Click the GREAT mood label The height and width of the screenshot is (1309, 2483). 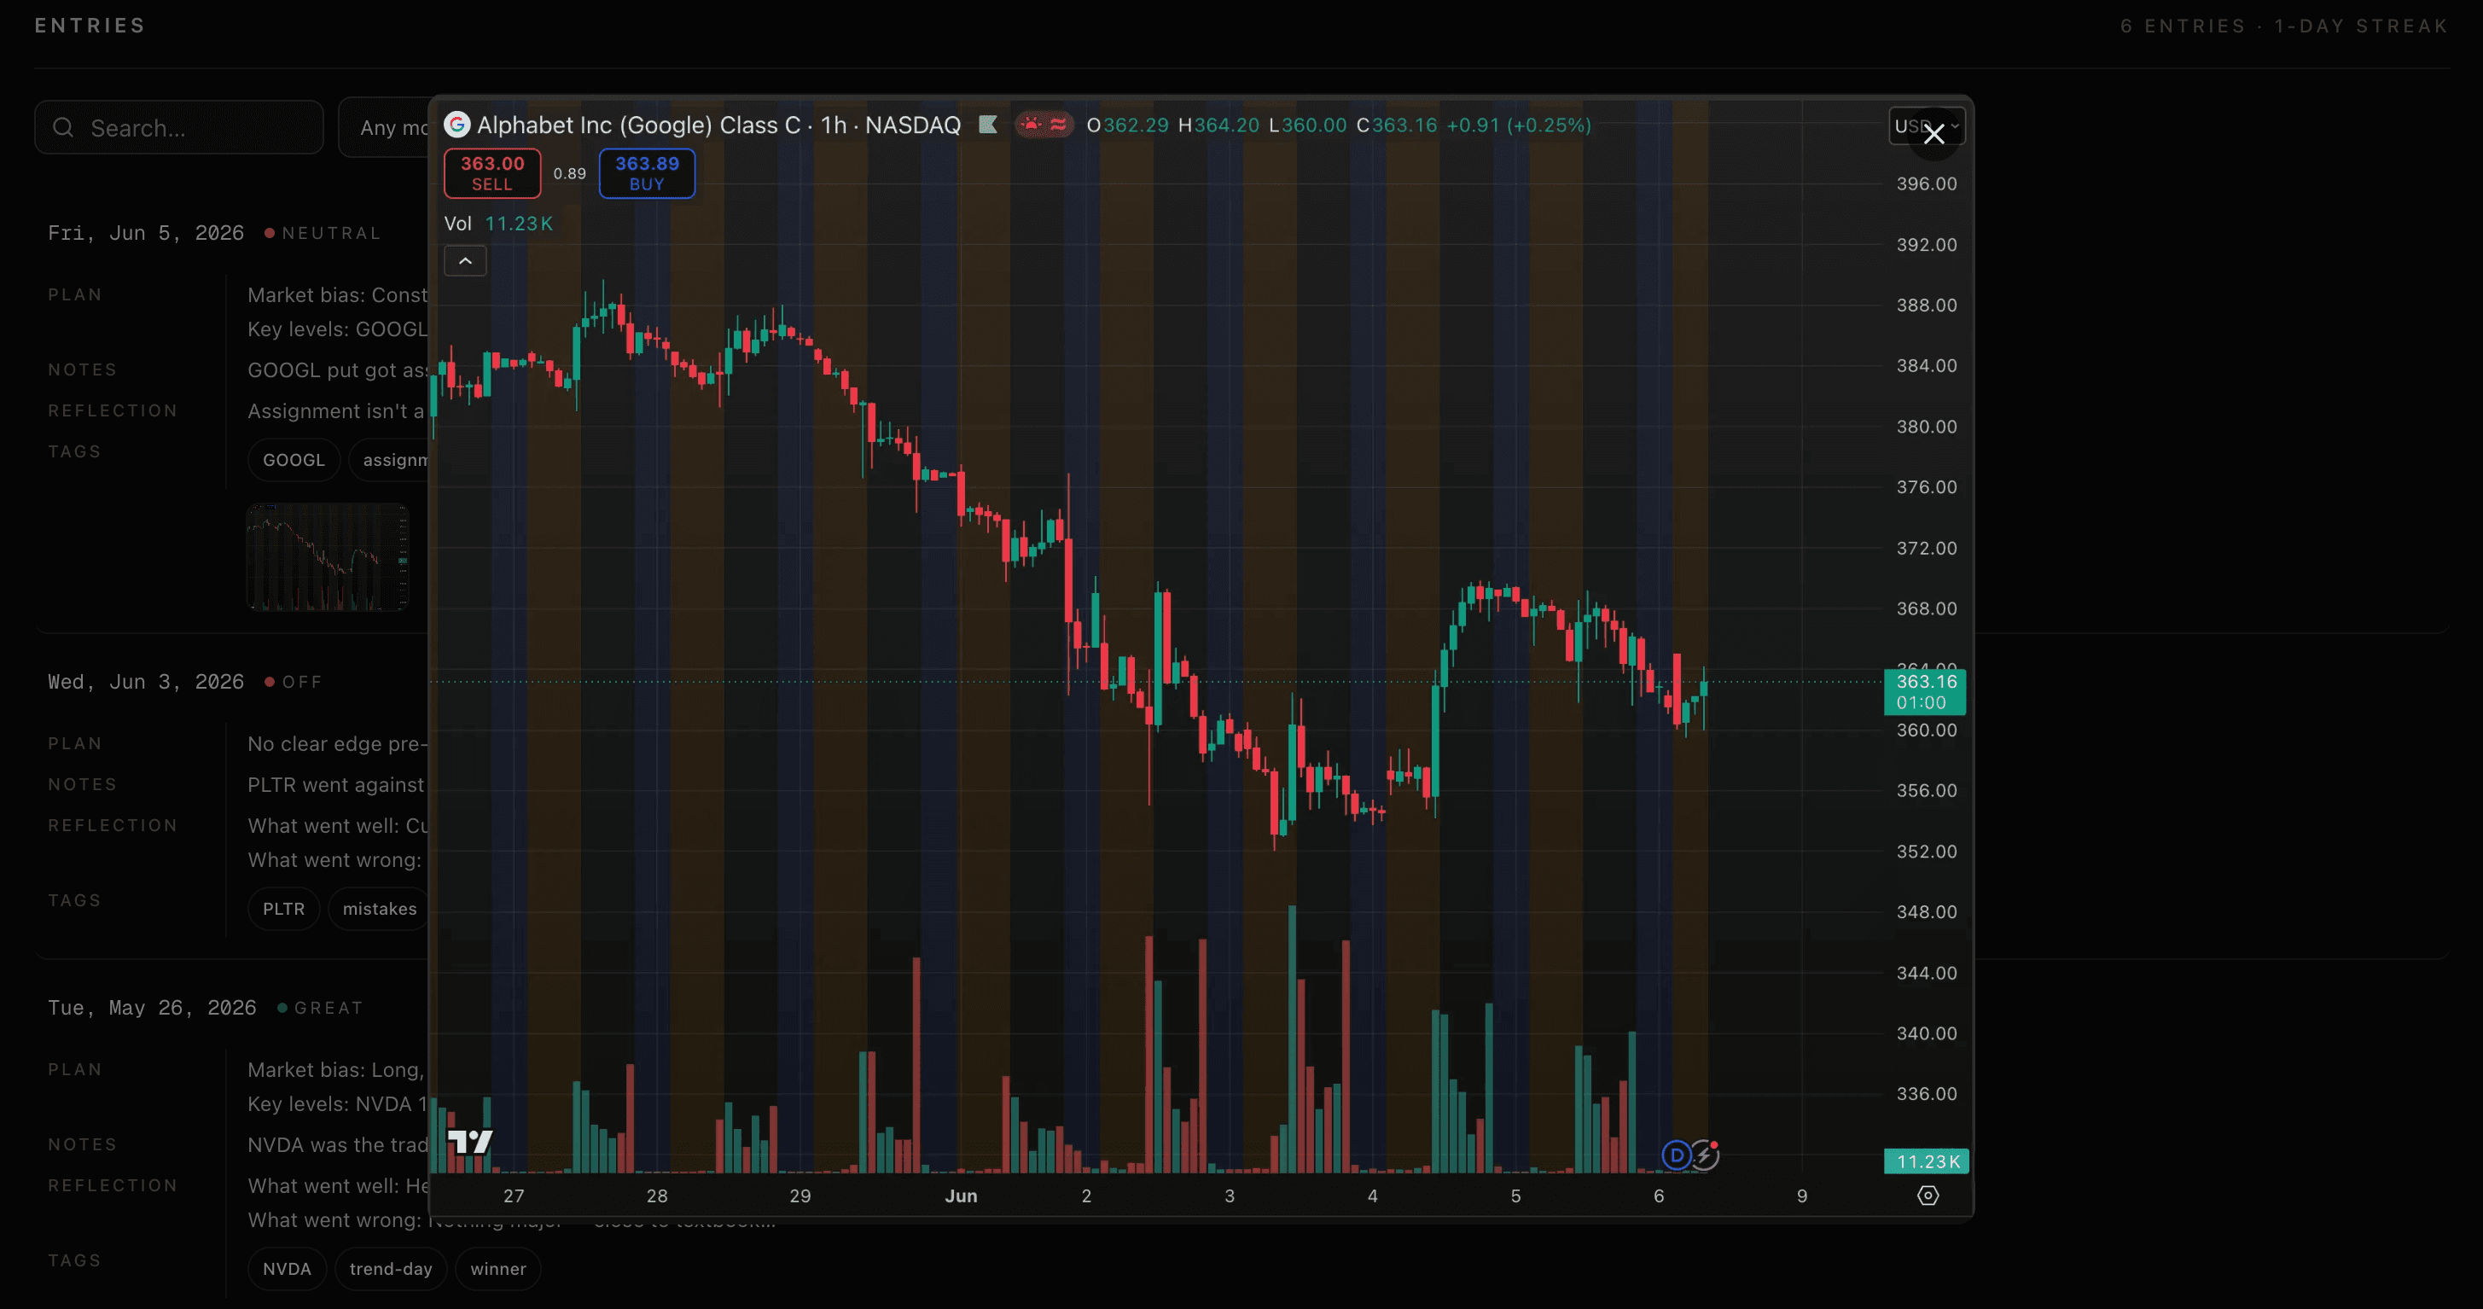click(x=329, y=1009)
